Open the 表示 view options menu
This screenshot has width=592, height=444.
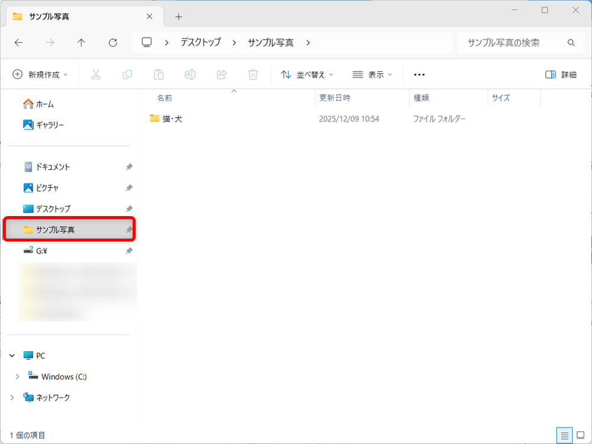point(372,75)
